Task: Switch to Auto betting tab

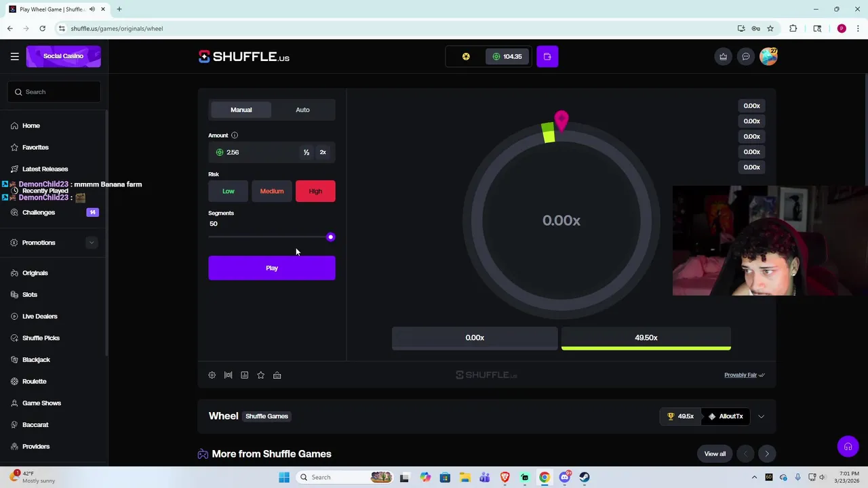Action: point(302,110)
